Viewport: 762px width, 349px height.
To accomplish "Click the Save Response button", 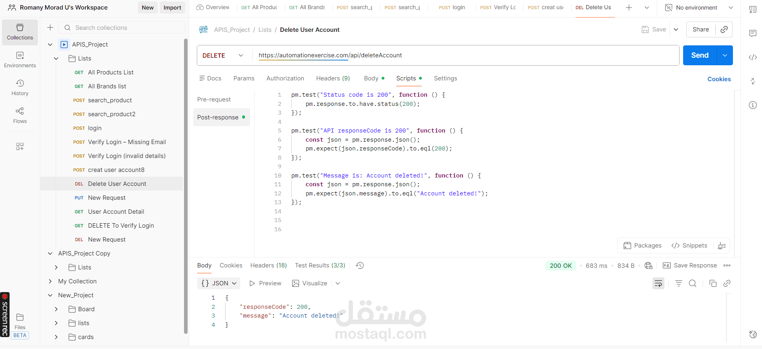I will (690, 265).
